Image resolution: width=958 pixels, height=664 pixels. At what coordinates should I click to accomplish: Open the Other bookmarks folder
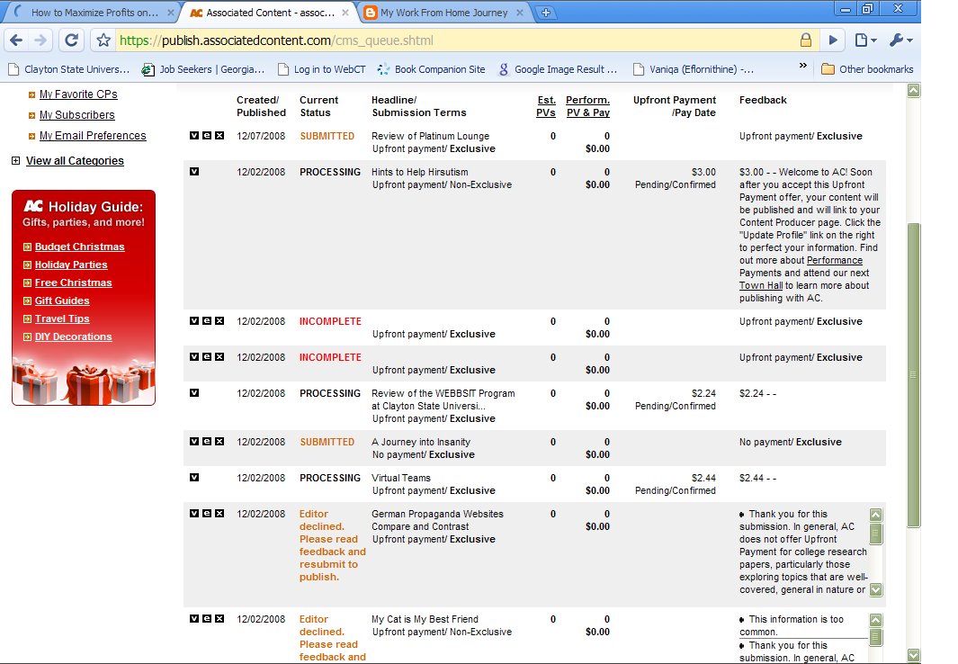click(867, 69)
